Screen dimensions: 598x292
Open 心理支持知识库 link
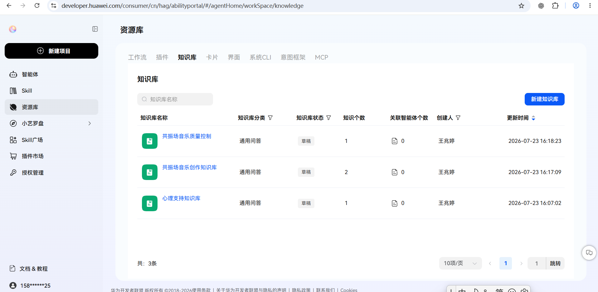click(181, 198)
